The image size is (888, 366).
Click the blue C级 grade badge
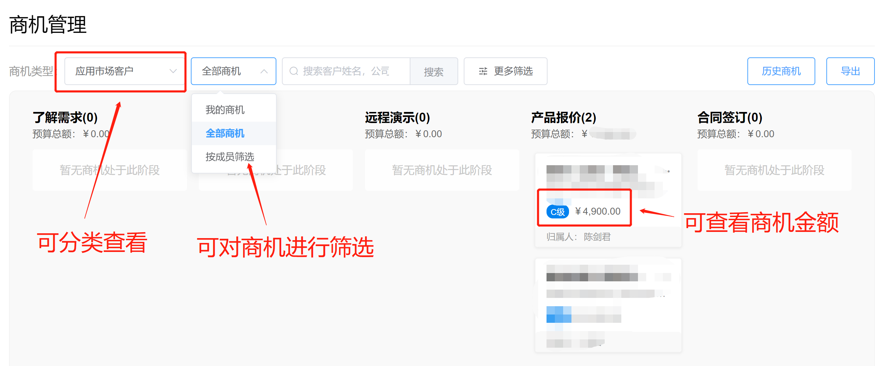pyautogui.click(x=557, y=212)
